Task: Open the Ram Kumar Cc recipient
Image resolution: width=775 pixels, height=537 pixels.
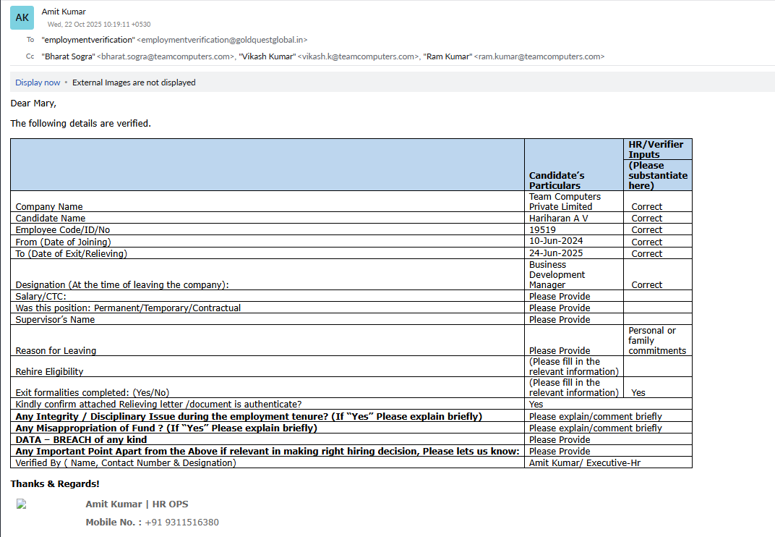Action: (514, 56)
